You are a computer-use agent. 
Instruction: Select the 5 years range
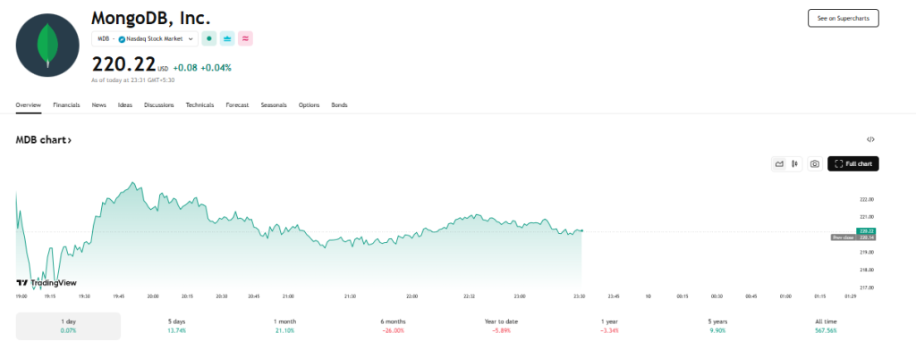pyautogui.click(x=718, y=326)
